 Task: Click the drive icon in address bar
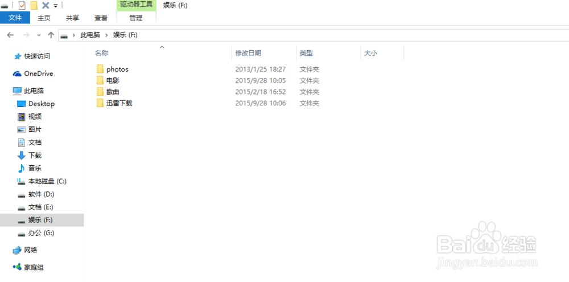pyautogui.click(x=64, y=35)
